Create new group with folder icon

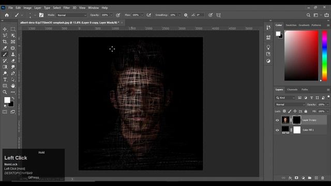point(309,178)
